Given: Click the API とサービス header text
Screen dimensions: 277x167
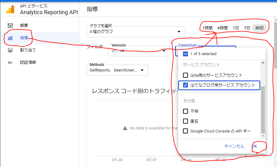Looking at the screenshot, I should pos(34,6).
